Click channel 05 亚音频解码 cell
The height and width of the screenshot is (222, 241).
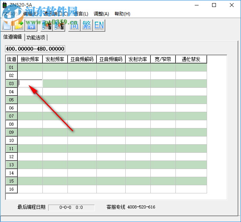(82, 100)
